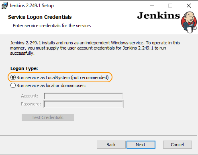Click the Password input field
This screenshot has width=198, height=155.
[x=84, y=104]
